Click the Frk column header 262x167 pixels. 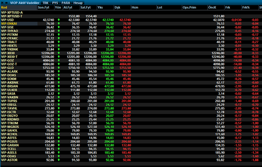pos(233,8)
